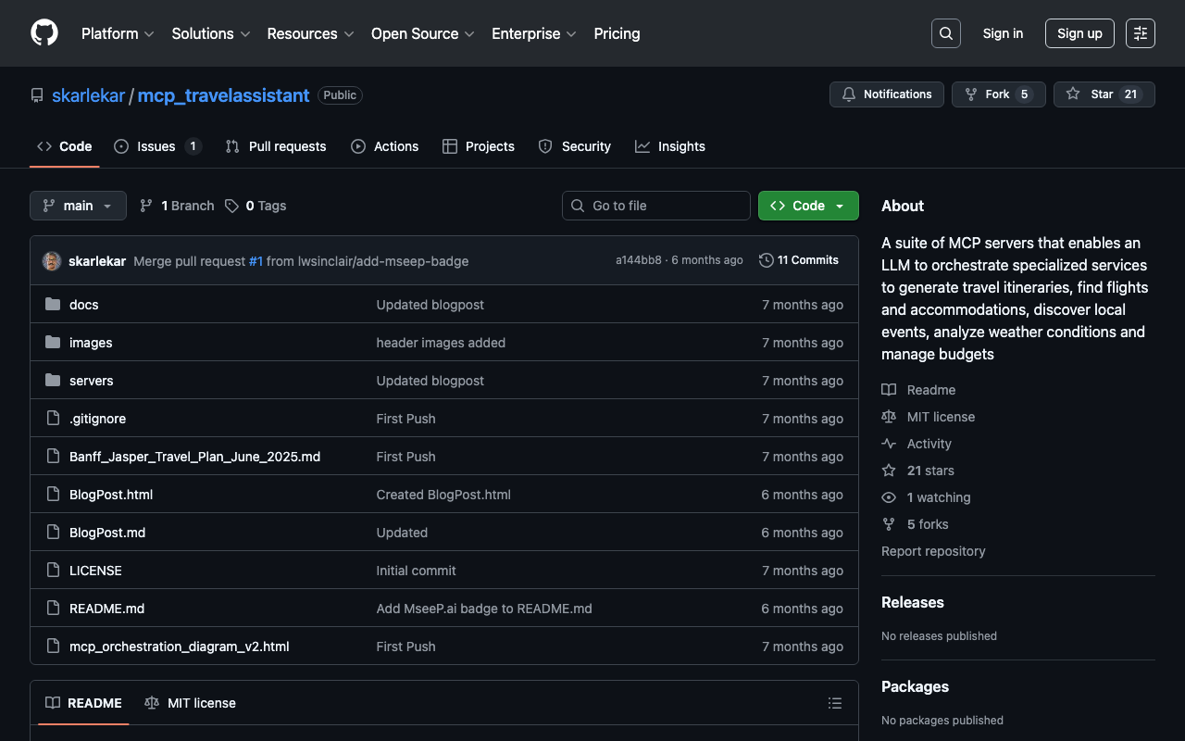Open the appearance settings icon in header

[1140, 33]
